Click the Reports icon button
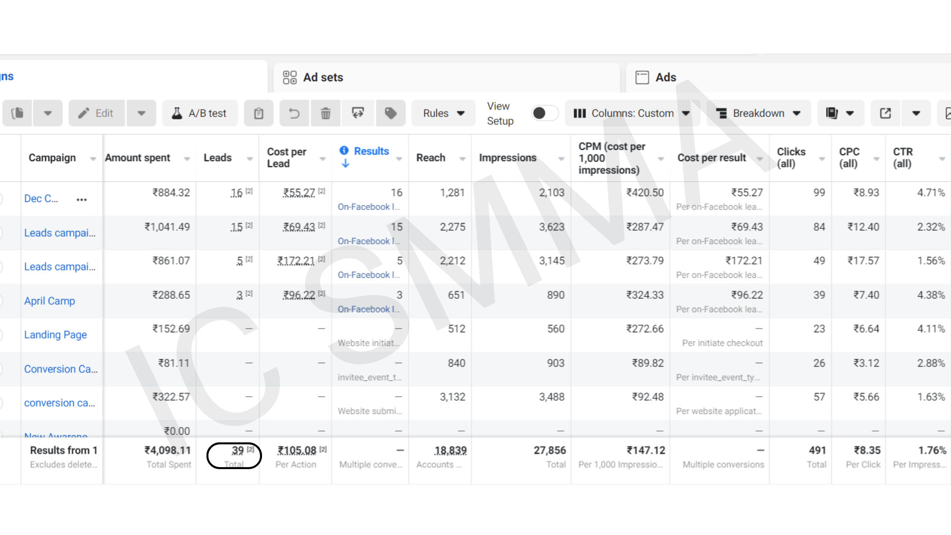The image size is (951, 535). click(840, 113)
